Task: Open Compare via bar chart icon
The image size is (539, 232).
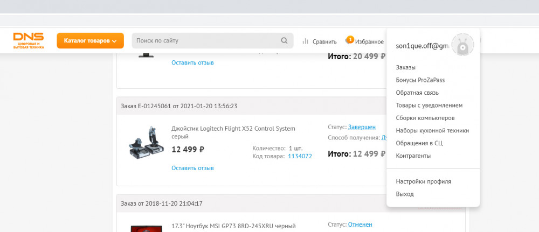Action: coord(306,41)
